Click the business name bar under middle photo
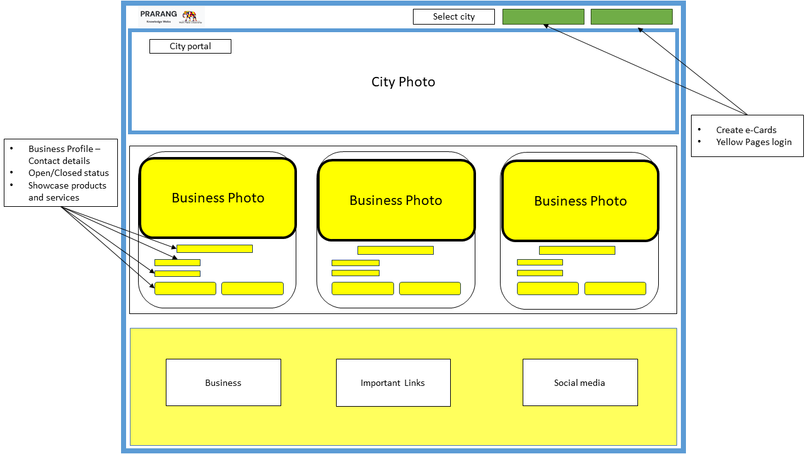This screenshot has height=454, width=807. coord(395,250)
